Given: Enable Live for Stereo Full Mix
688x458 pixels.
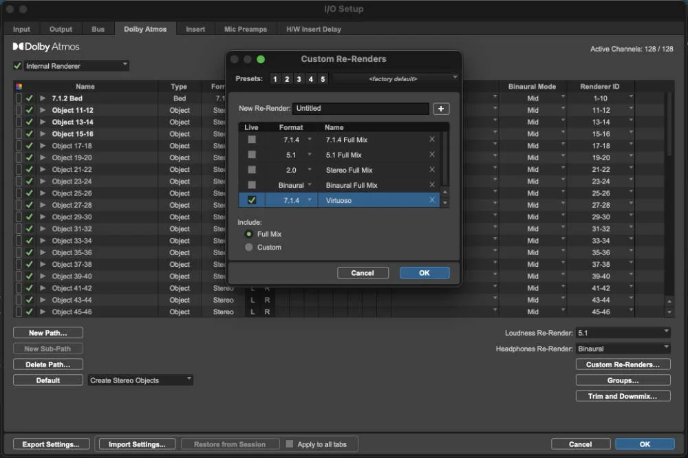Looking at the screenshot, I should point(252,170).
